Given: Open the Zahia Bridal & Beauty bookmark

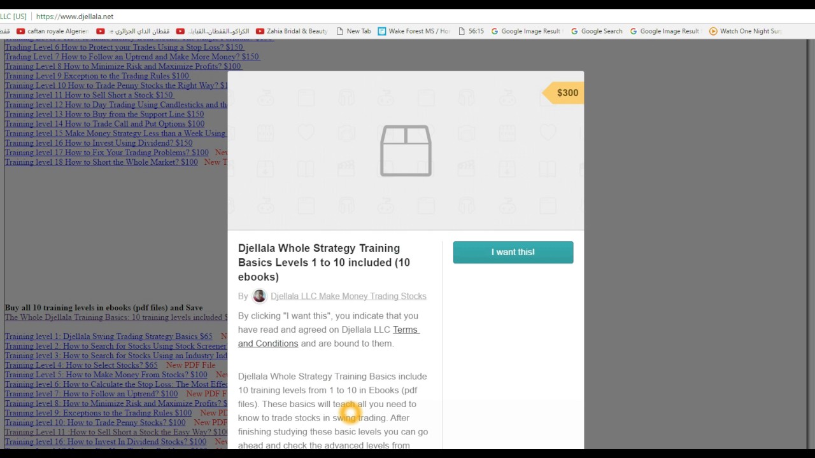Looking at the screenshot, I should click(x=292, y=31).
